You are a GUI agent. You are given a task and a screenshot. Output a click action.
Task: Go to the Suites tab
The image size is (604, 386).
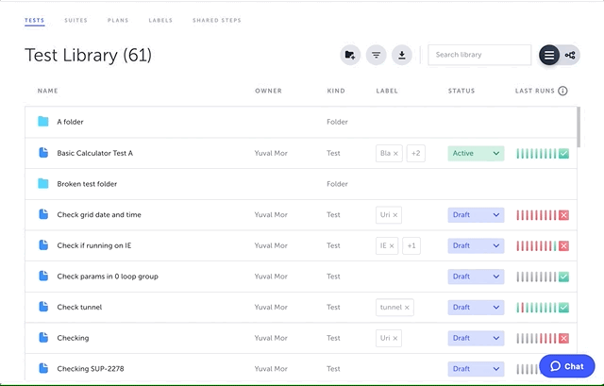75,21
